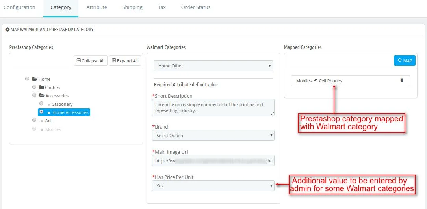Switch to the Attribute tab

point(97,7)
